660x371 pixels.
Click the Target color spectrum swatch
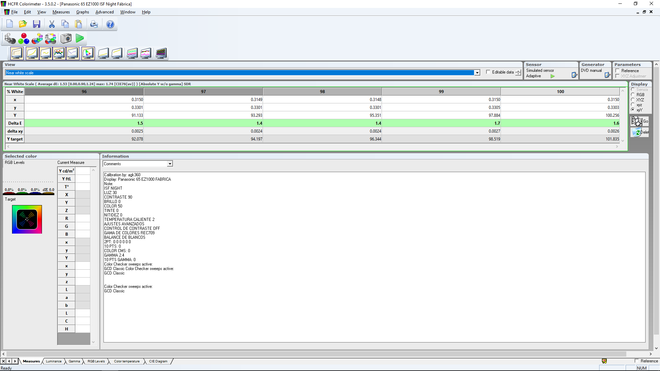[x=27, y=220]
